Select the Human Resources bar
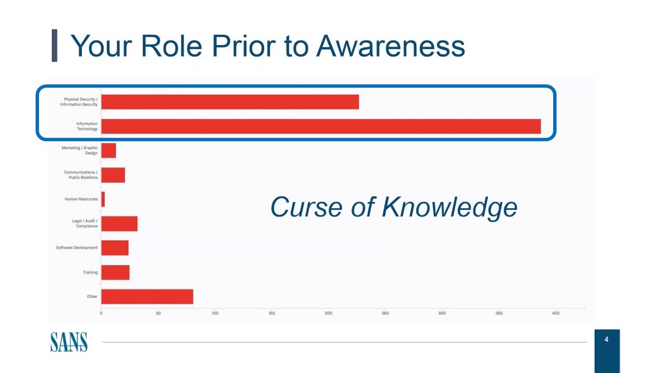The width and height of the screenshot is (663, 373). coord(103,199)
